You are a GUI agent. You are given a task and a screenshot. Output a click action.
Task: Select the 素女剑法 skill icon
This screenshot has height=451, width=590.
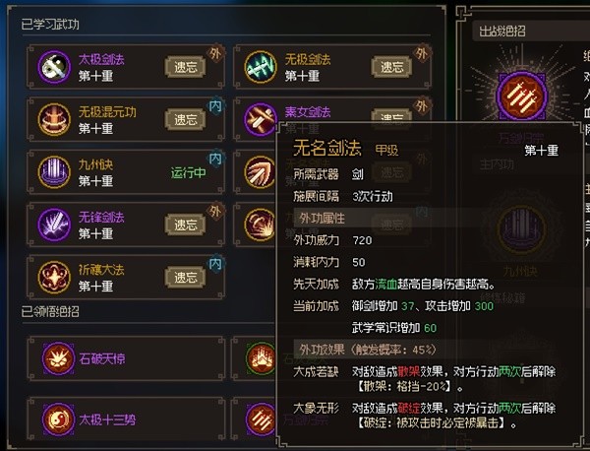[260, 119]
